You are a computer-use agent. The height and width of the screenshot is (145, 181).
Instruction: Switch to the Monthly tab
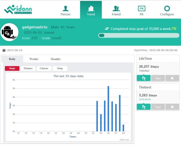(56, 59)
